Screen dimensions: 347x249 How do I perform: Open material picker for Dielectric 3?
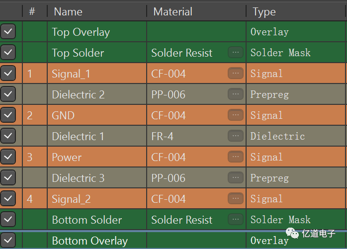236,177
